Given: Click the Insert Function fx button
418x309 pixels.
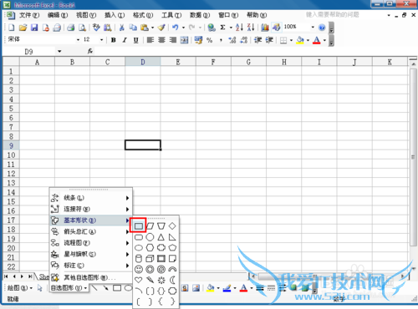Looking at the screenshot, I should coord(89,51).
